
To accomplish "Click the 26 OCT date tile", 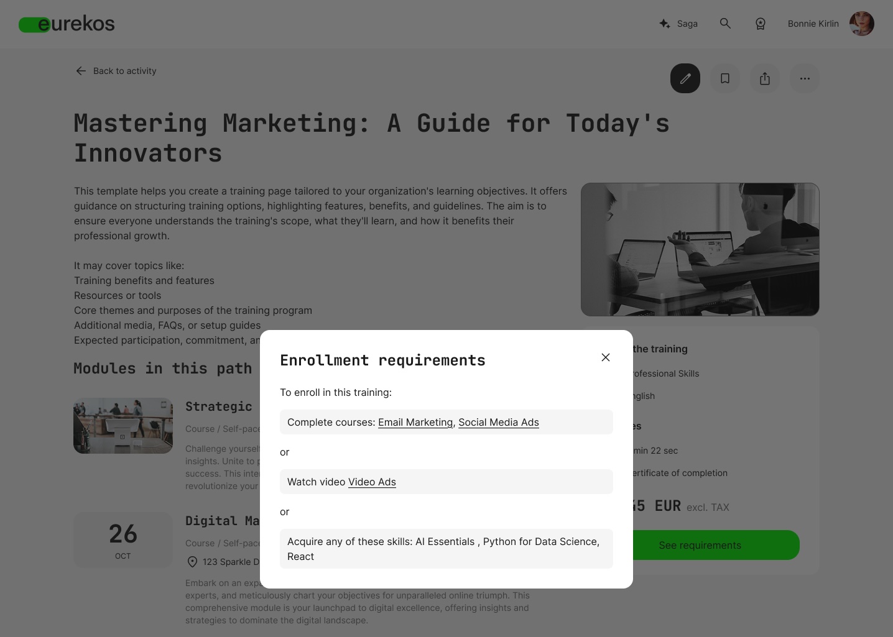I will click(123, 540).
